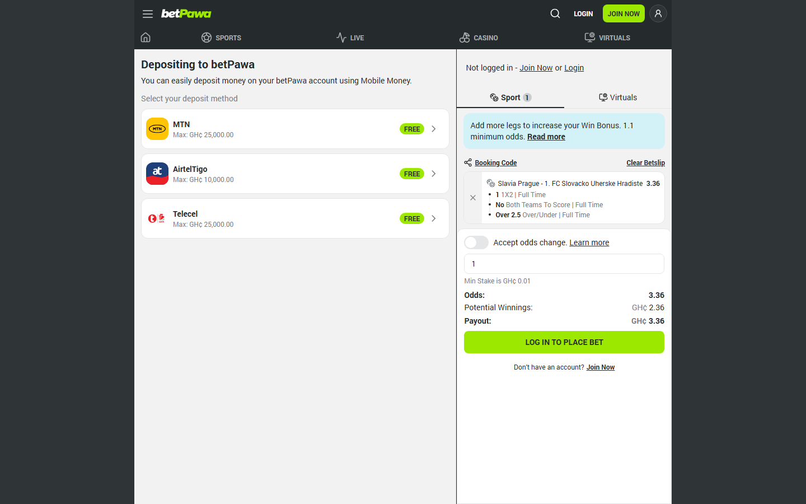This screenshot has height=504, width=806.
Task: Click the betPawa logo
Action: [x=186, y=13]
